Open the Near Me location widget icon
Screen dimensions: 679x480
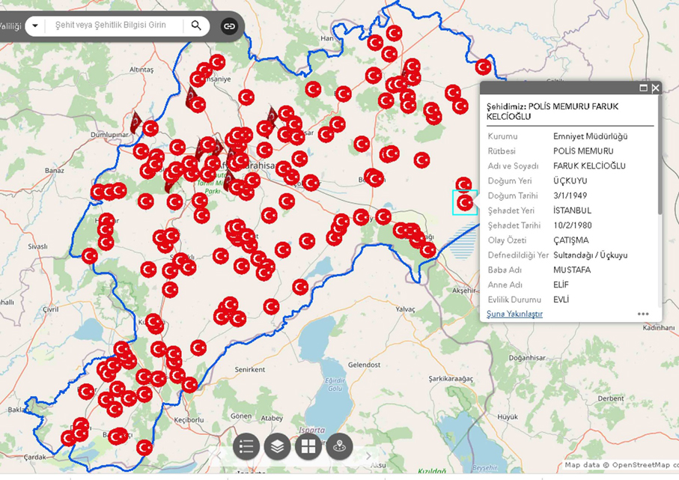tap(340, 446)
